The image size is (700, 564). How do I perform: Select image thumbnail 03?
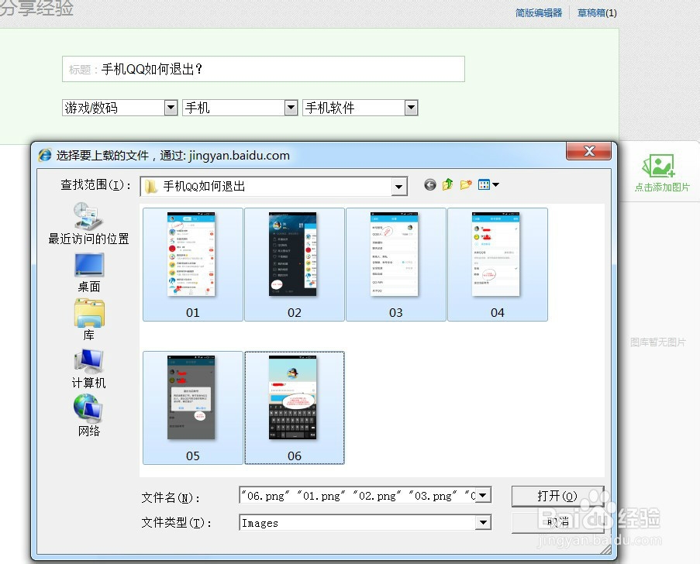(395, 265)
